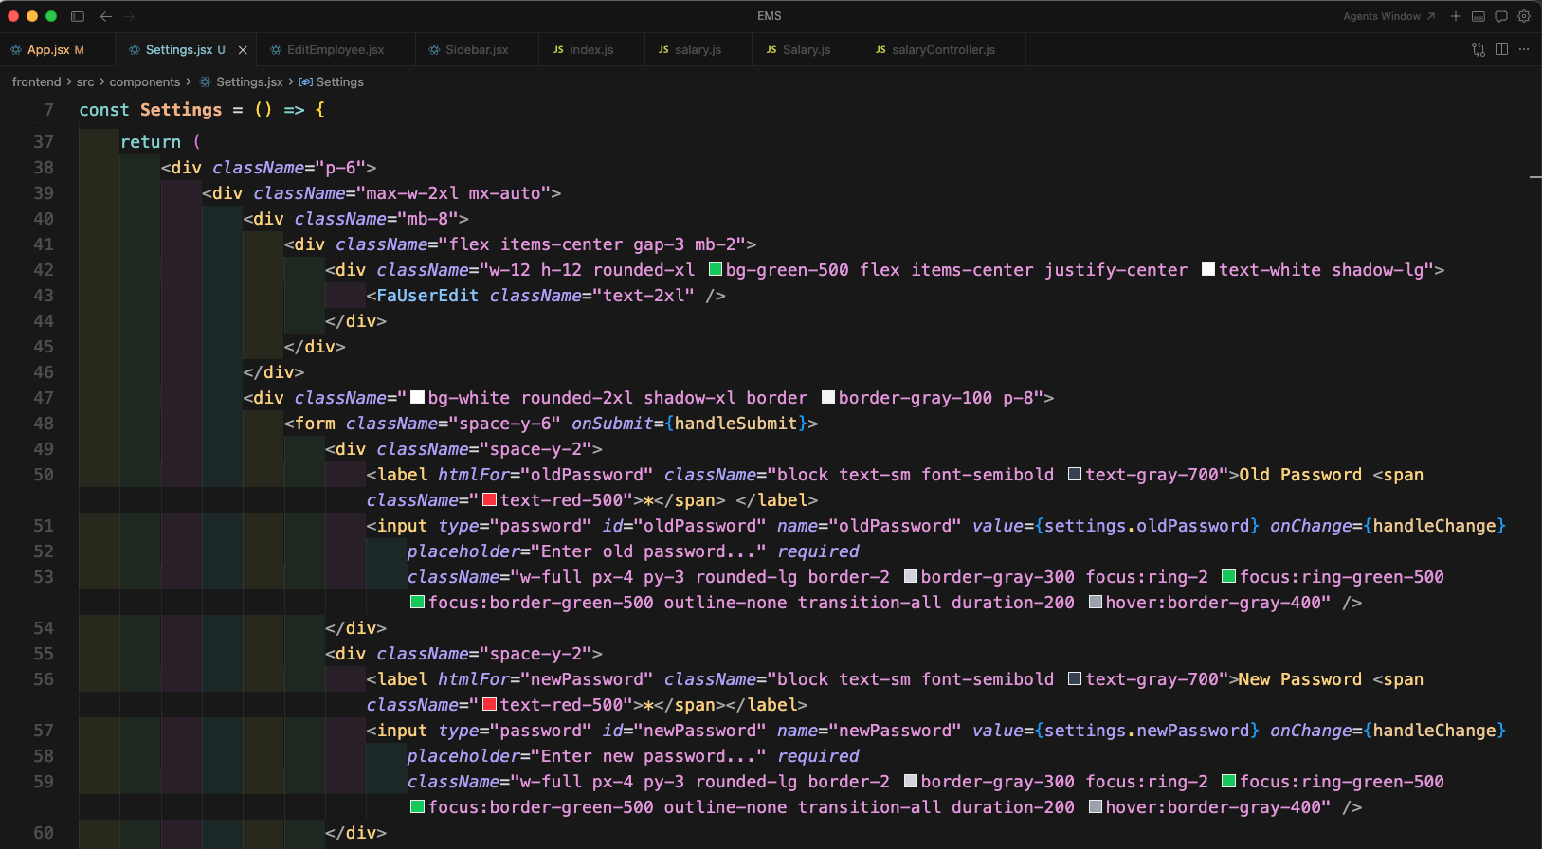This screenshot has width=1542, height=849.
Task: Jump to sticky line const Settings
Action: click(201, 110)
